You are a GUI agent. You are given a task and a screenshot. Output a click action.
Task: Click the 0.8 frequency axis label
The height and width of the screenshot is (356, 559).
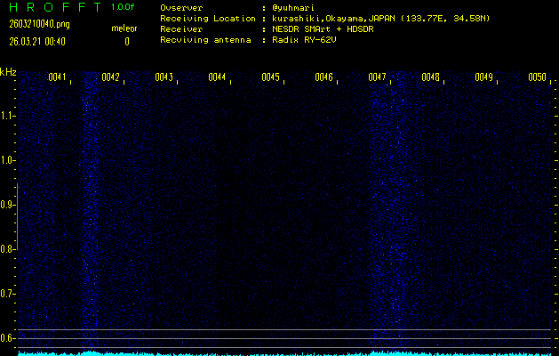click(x=6, y=249)
